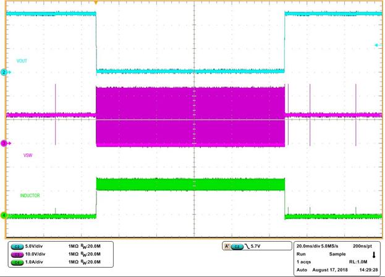Screen dimensions: 385x277
Task: Select the channel 4 ground reference marker
Action: coord(3,215)
